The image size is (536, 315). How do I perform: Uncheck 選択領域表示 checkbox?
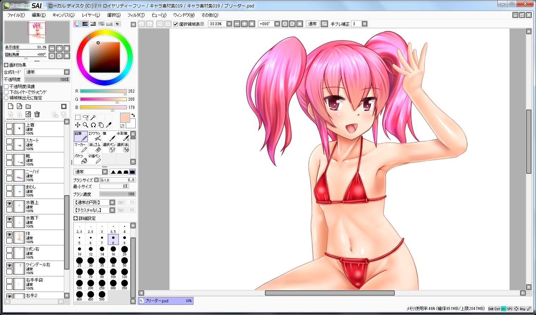pos(176,24)
